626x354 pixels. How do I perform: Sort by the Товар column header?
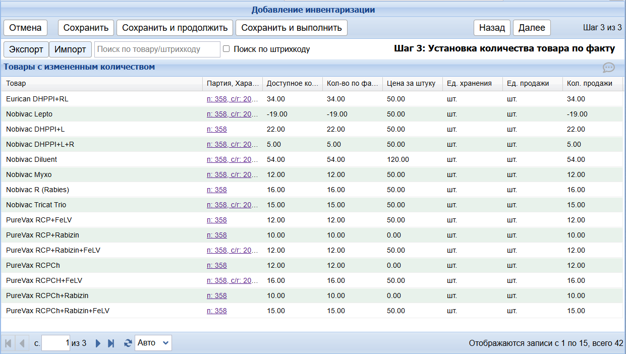[16, 83]
